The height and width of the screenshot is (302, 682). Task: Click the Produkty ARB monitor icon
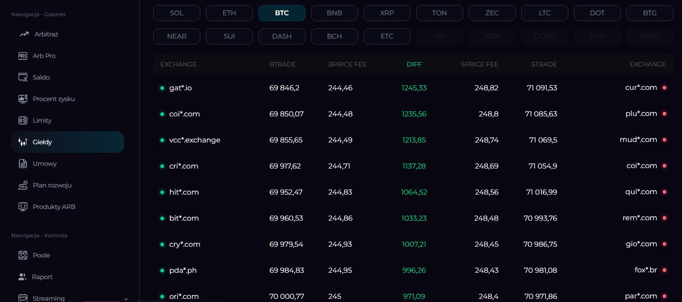coord(23,207)
